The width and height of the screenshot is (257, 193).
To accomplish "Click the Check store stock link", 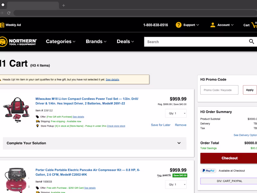I will 116,126.
